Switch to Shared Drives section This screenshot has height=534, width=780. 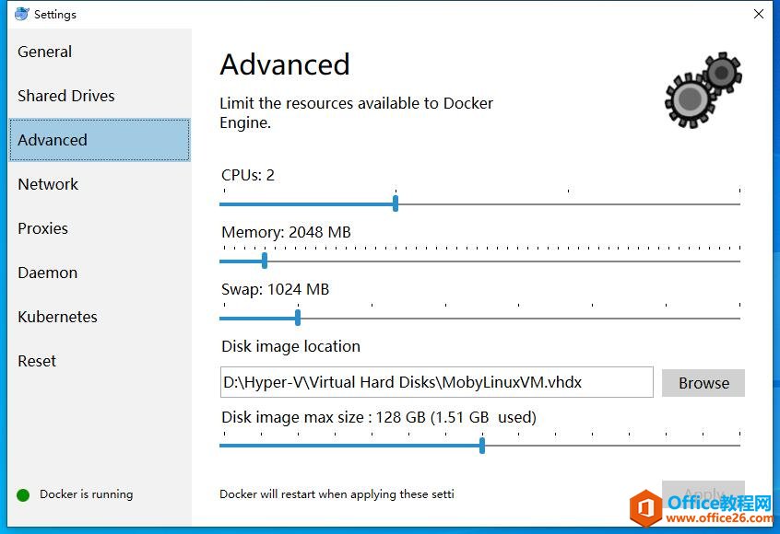66,96
